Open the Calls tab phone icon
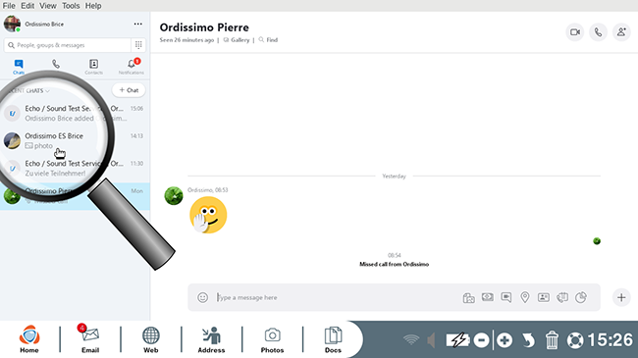This screenshot has height=358, width=638. pyautogui.click(x=56, y=64)
